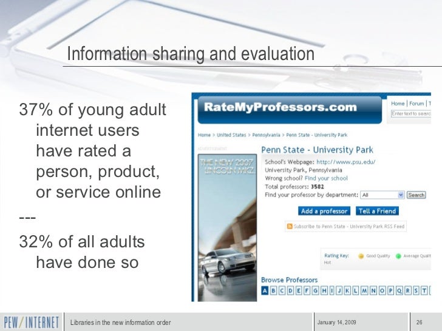Browse professors by letter H
Image resolution: width=442 pixels, height=331 pixels.
coord(324,291)
